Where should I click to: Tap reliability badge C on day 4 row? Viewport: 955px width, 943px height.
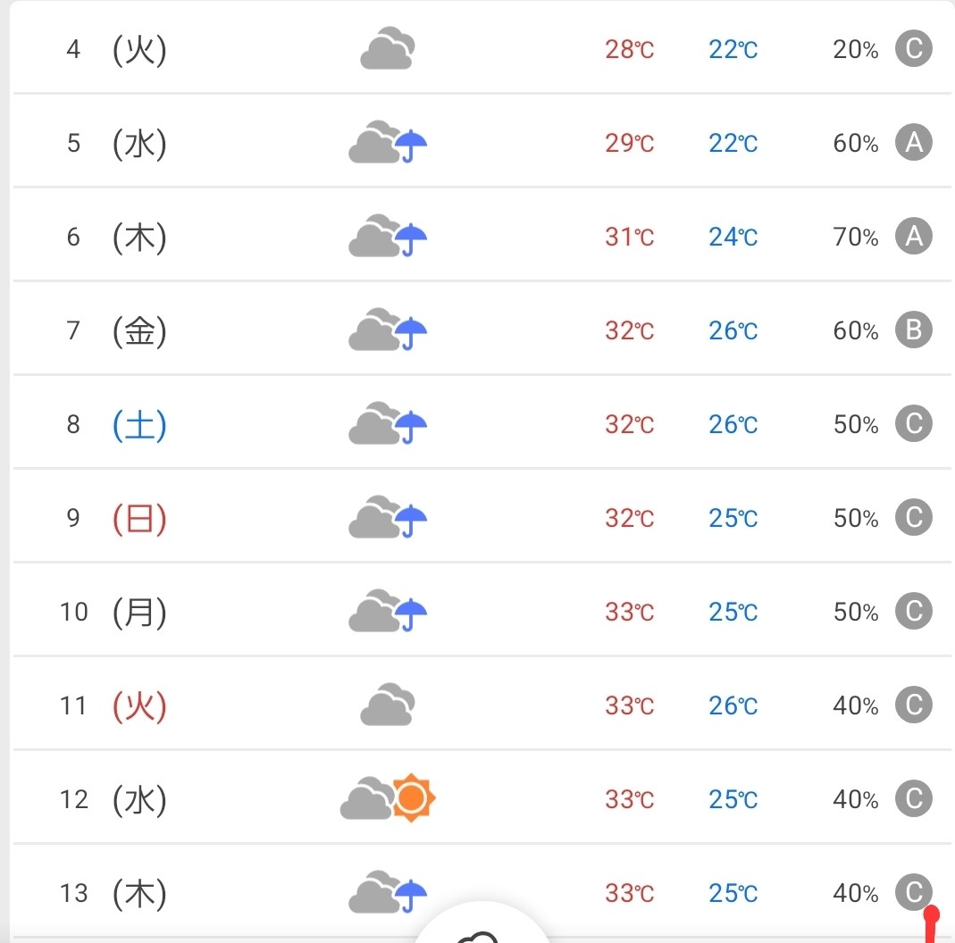tap(913, 48)
